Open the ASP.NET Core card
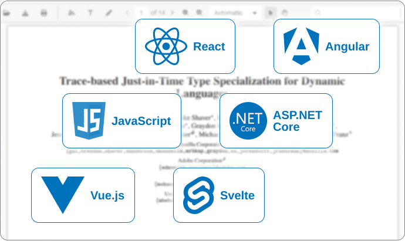The image size is (405, 241). [276, 121]
